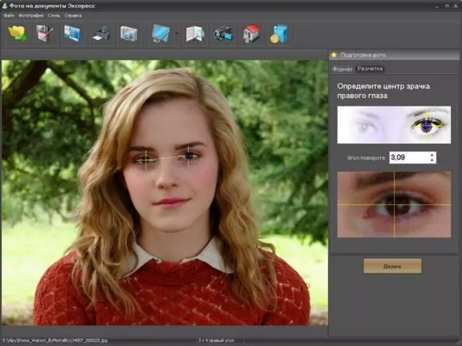Click the photo camera icon
462x346 pixels.
tap(129, 34)
